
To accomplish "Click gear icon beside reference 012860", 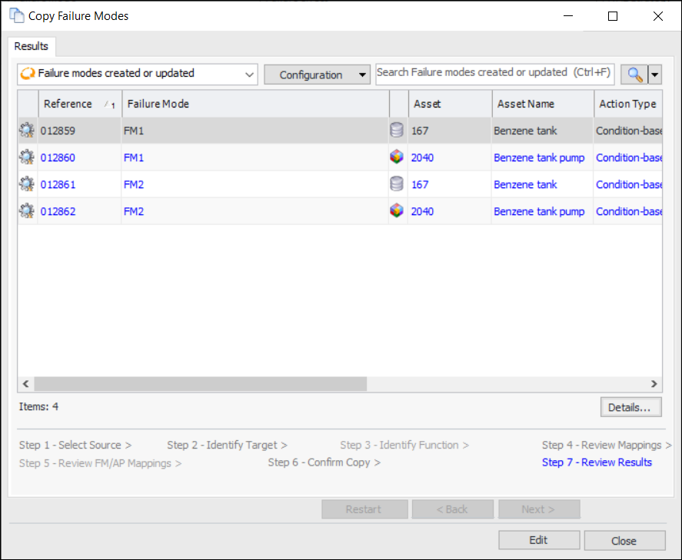I will click(x=27, y=158).
